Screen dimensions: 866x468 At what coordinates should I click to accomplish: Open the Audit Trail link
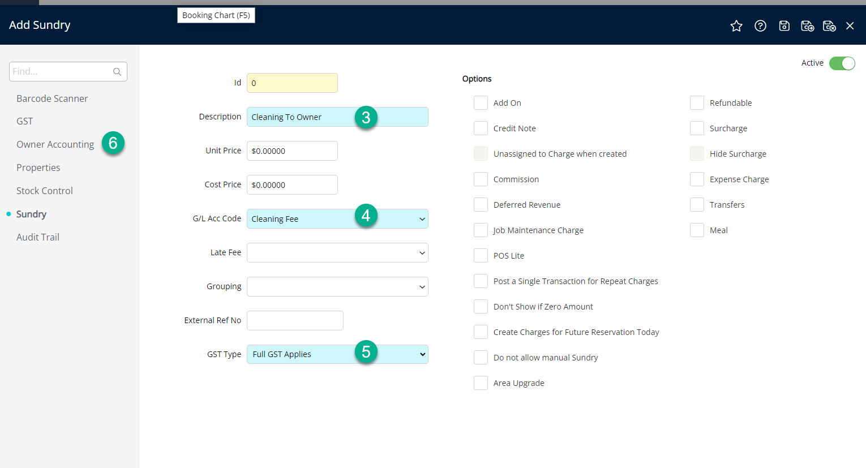38,237
